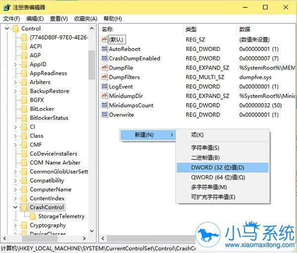Click the COM Name Arbiter folder icon
This screenshot has width=297, height=253.
pyautogui.click(x=24, y=162)
